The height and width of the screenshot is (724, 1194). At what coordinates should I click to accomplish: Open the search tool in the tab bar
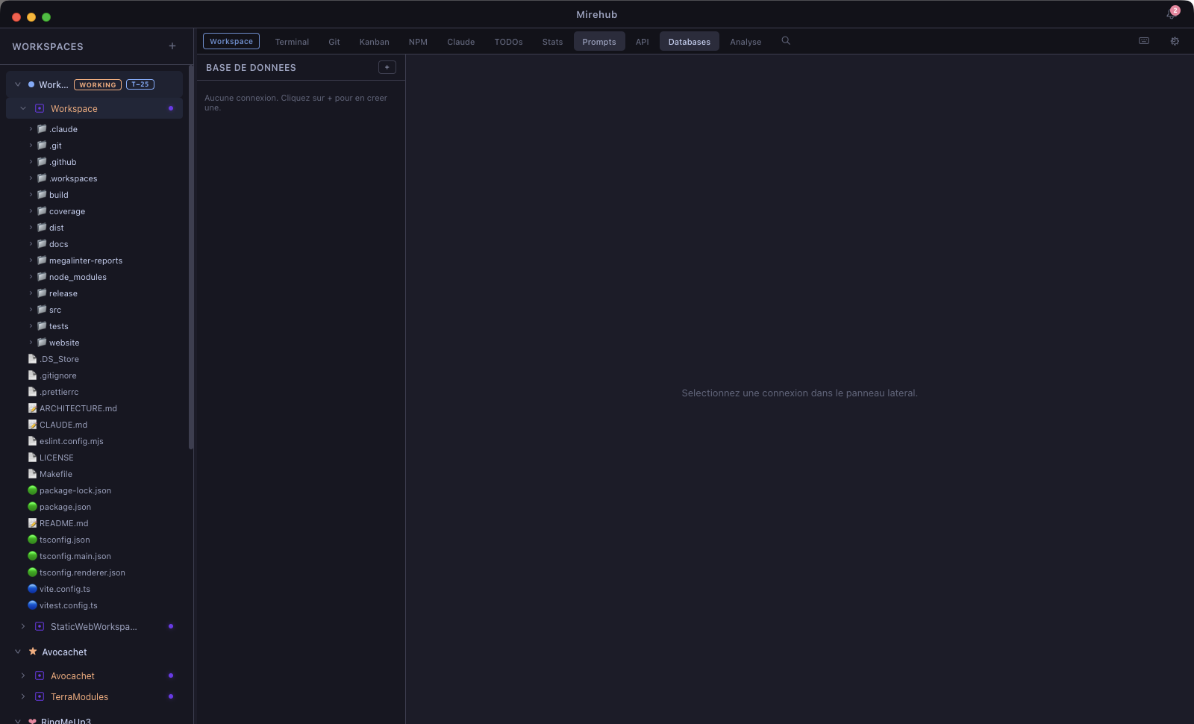coord(785,41)
